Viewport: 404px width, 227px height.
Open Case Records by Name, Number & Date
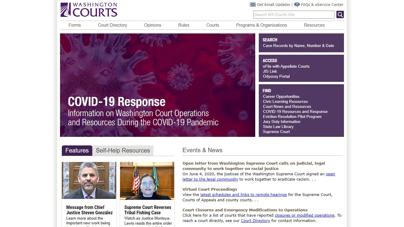tap(298, 46)
